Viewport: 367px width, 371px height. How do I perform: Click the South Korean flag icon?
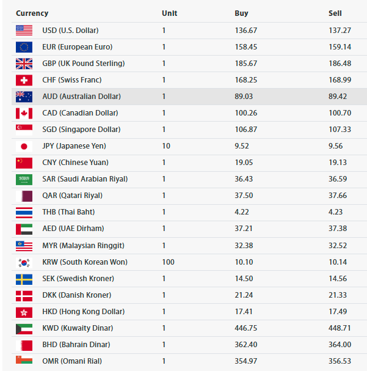click(x=24, y=263)
